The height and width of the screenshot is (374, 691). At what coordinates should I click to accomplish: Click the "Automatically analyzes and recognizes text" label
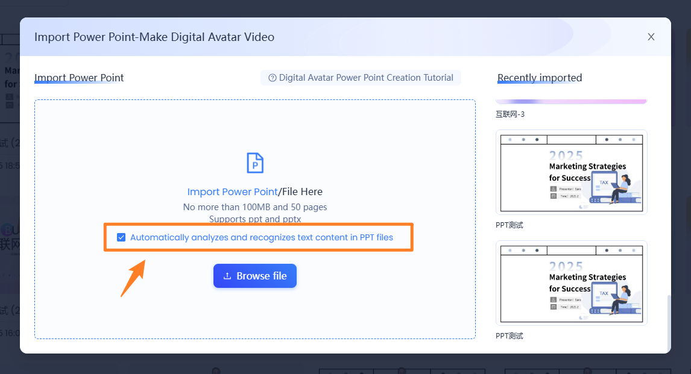(x=262, y=237)
